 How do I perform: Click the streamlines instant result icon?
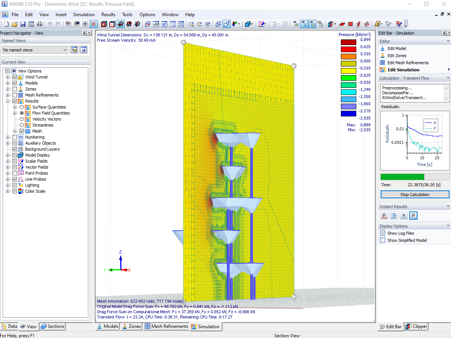[394, 216]
